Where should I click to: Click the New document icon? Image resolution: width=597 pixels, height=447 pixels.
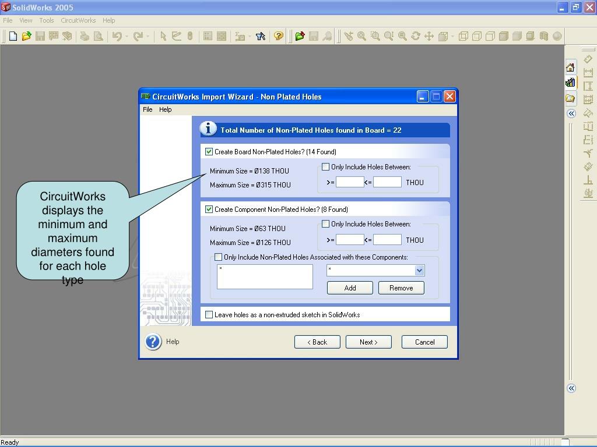click(x=13, y=36)
